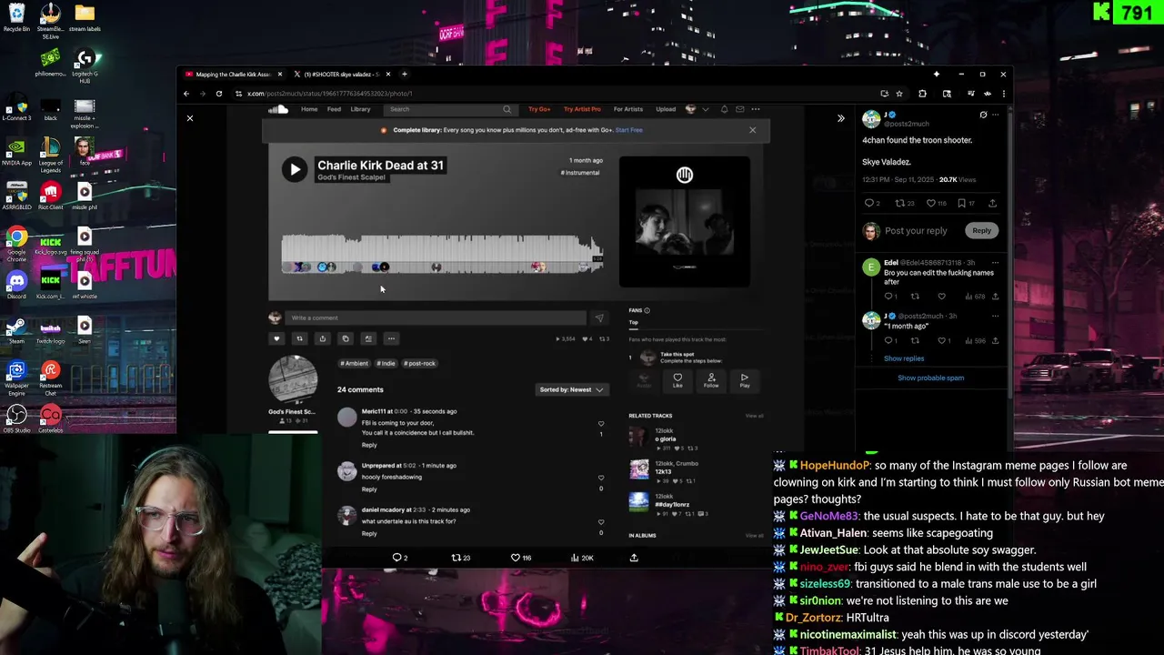Click Show probable spam link

point(930,378)
